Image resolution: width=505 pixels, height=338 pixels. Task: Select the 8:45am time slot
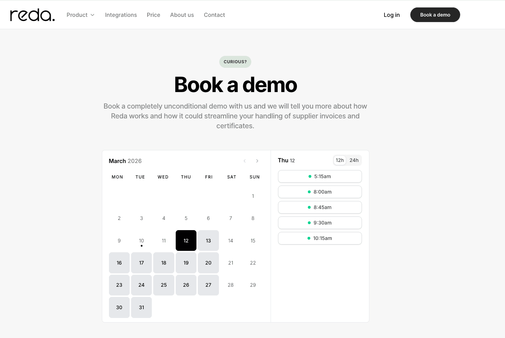(320, 207)
